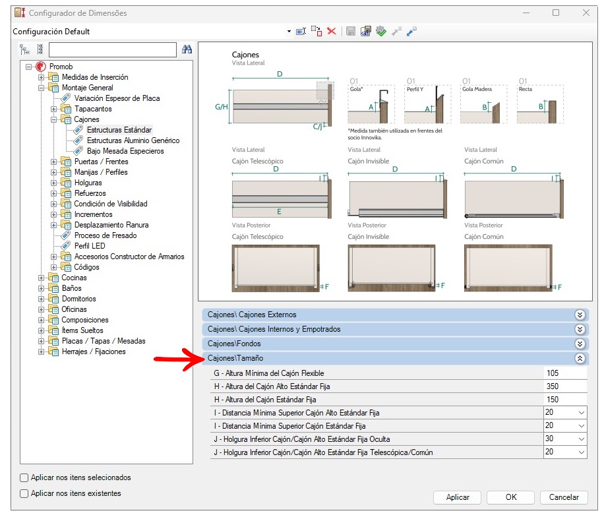This screenshot has height=521, width=604.
Task: Click the gear with green checkmark icon
Action: coord(380,31)
